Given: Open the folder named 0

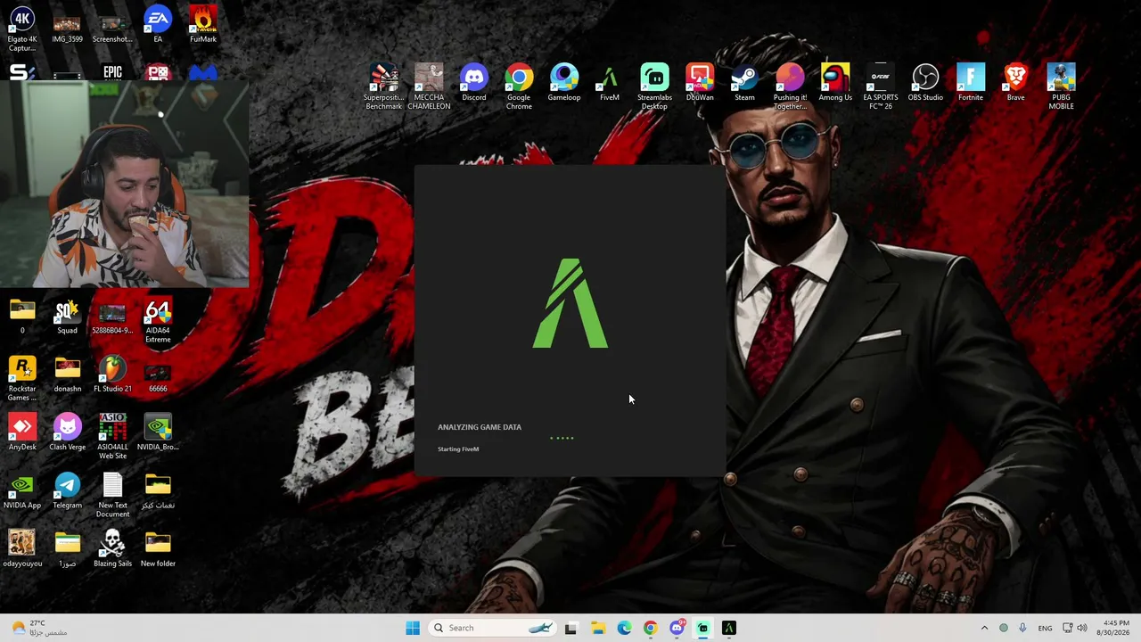Looking at the screenshot, I should (22, 317).
